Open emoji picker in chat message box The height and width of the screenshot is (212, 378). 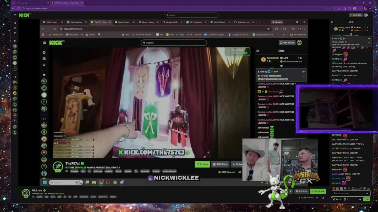pos(367,193)
